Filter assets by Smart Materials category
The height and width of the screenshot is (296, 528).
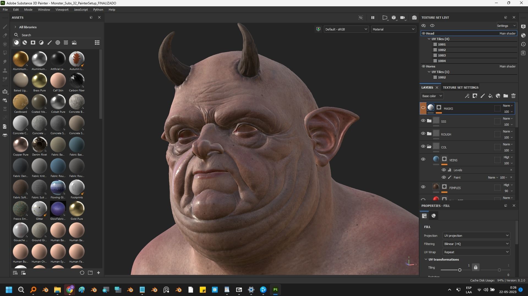point(25,43)
